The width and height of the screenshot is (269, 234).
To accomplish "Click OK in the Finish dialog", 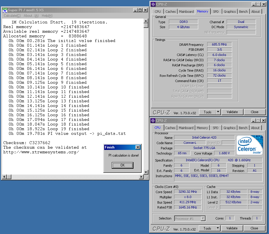I will pos(122,165).
